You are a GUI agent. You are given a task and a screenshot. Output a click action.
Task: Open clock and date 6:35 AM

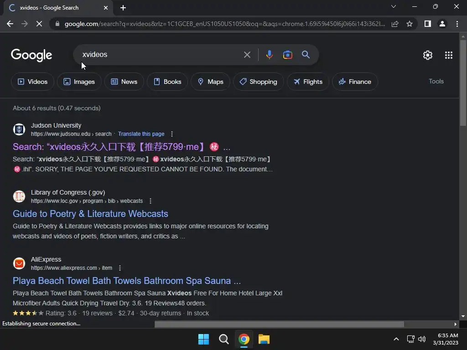tap(446, 339)
